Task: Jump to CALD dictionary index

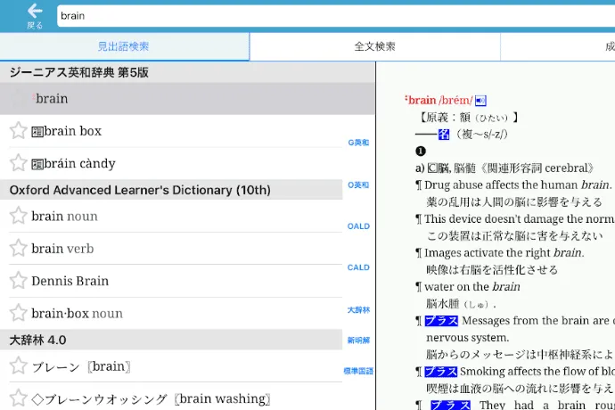Action: [358, 267]
